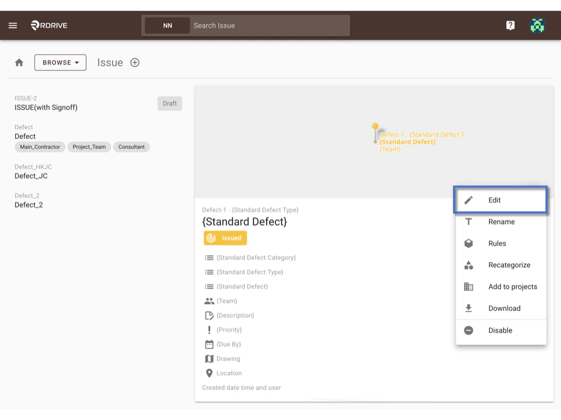The image size is (561, 420).
Task: Click the help question mark icon
Action: tap(510, 25)
